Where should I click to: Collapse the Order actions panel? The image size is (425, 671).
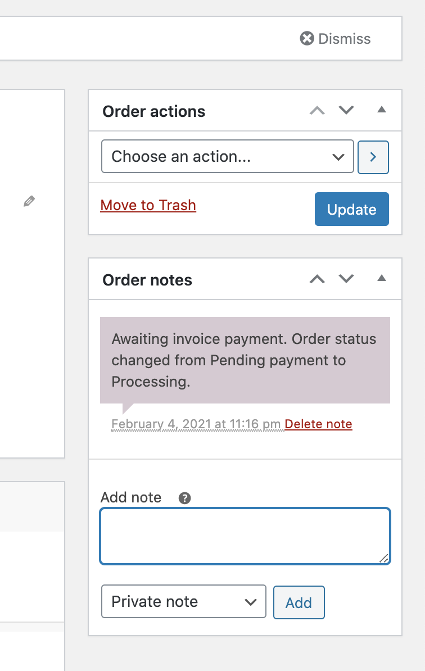(382, 110)
